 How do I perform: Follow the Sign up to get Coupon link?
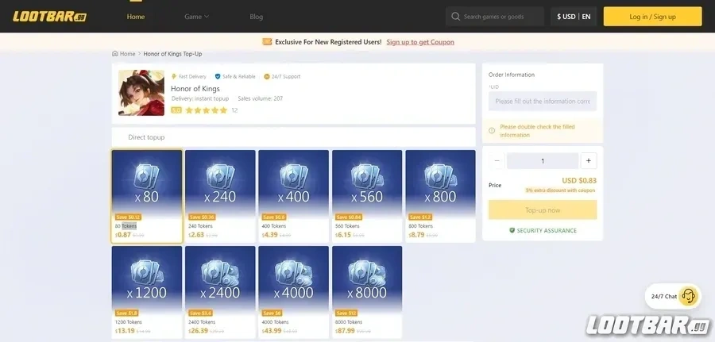point(420,42)
